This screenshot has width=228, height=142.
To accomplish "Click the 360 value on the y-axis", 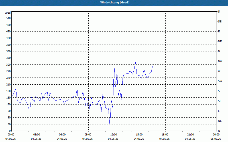I will click(x=9, y=51).
